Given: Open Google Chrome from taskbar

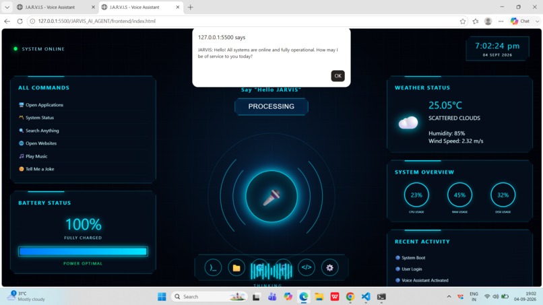Looking at the screenshot, I should [350, 297].
